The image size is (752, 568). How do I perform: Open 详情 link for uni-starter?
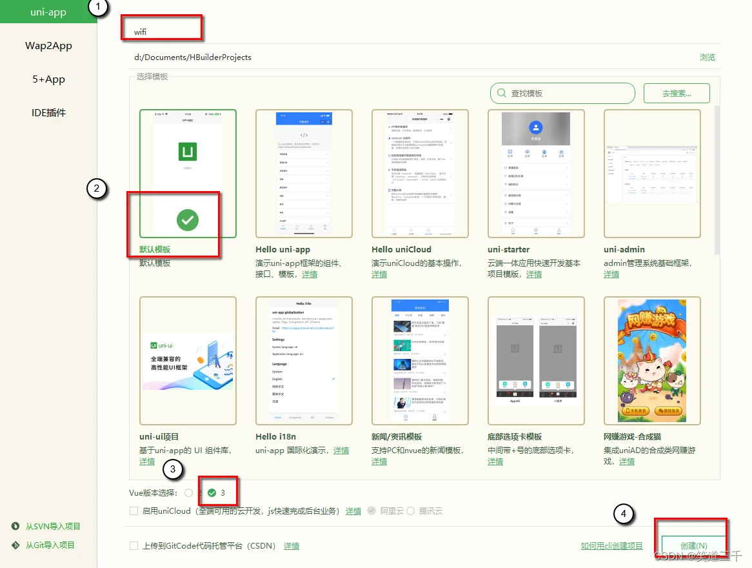pyautogui.click(x=534, y=274)
